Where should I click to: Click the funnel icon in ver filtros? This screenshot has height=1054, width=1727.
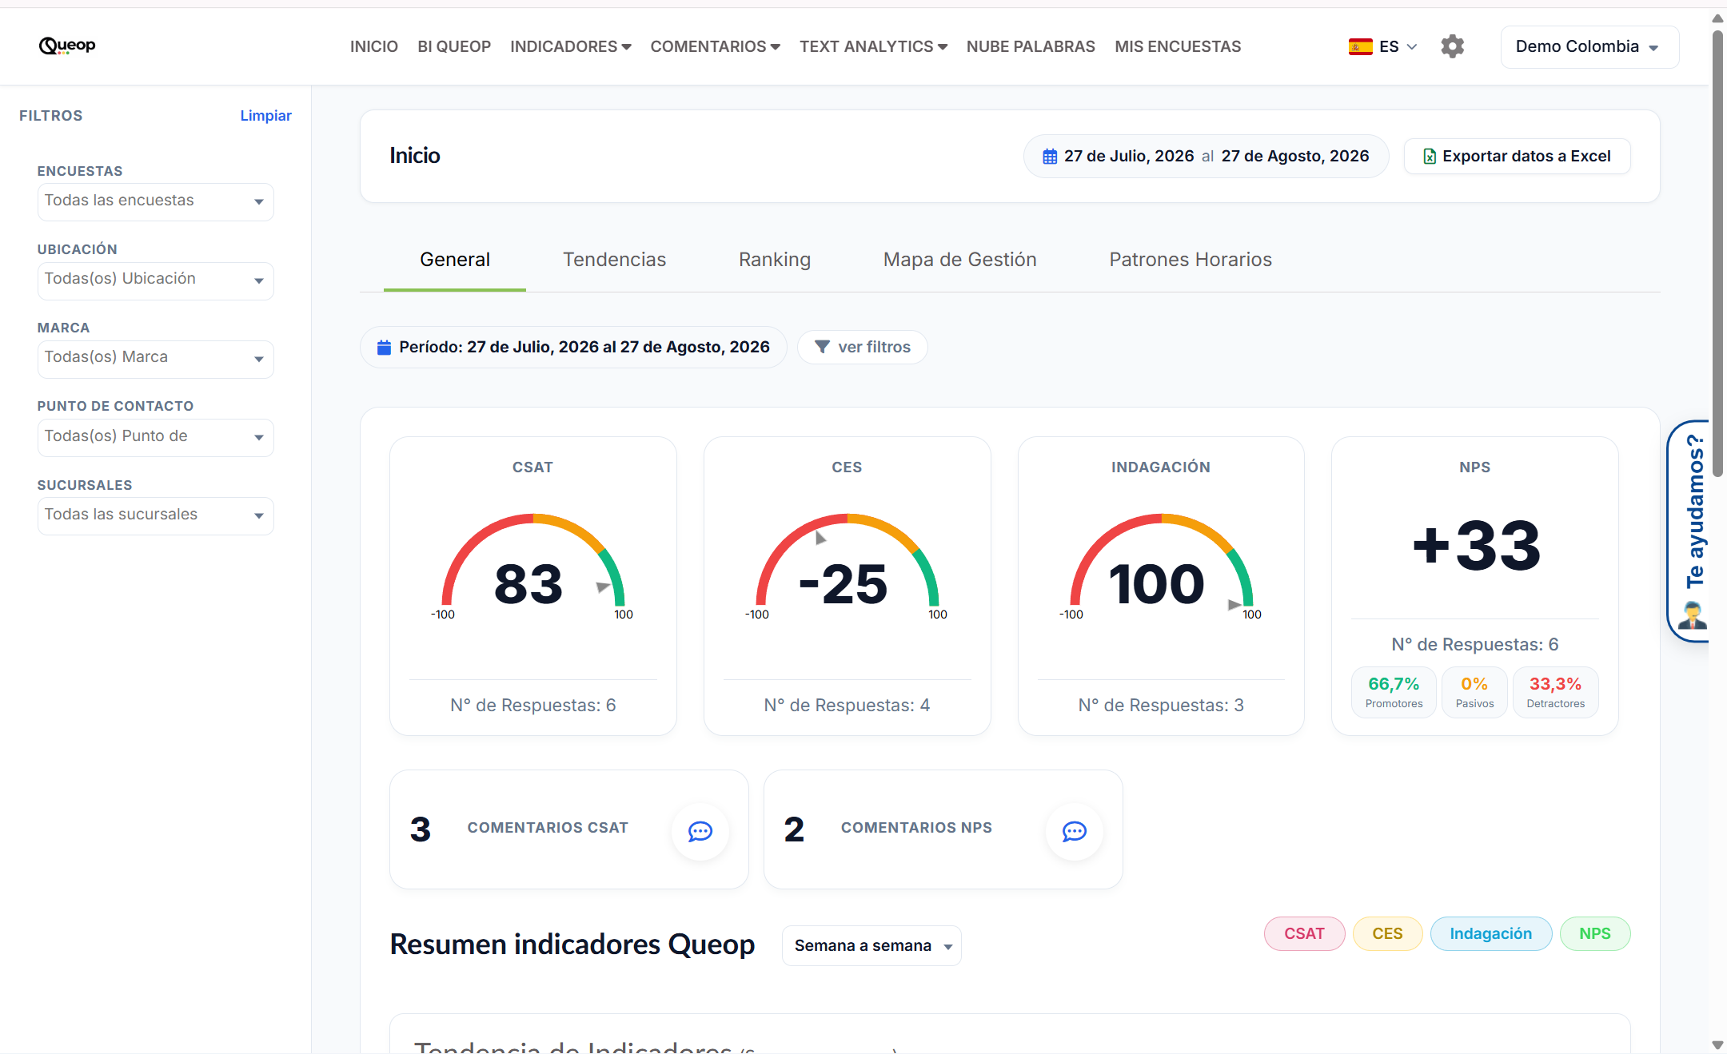822,347
